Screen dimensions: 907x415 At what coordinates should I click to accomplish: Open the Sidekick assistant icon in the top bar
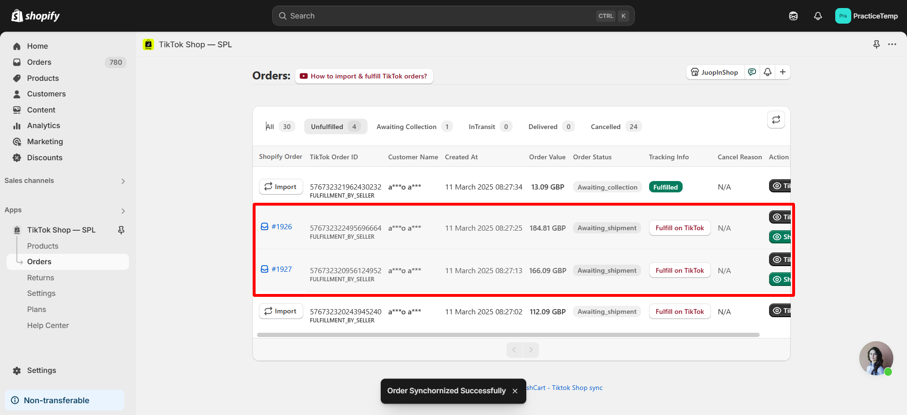point(793,16)
